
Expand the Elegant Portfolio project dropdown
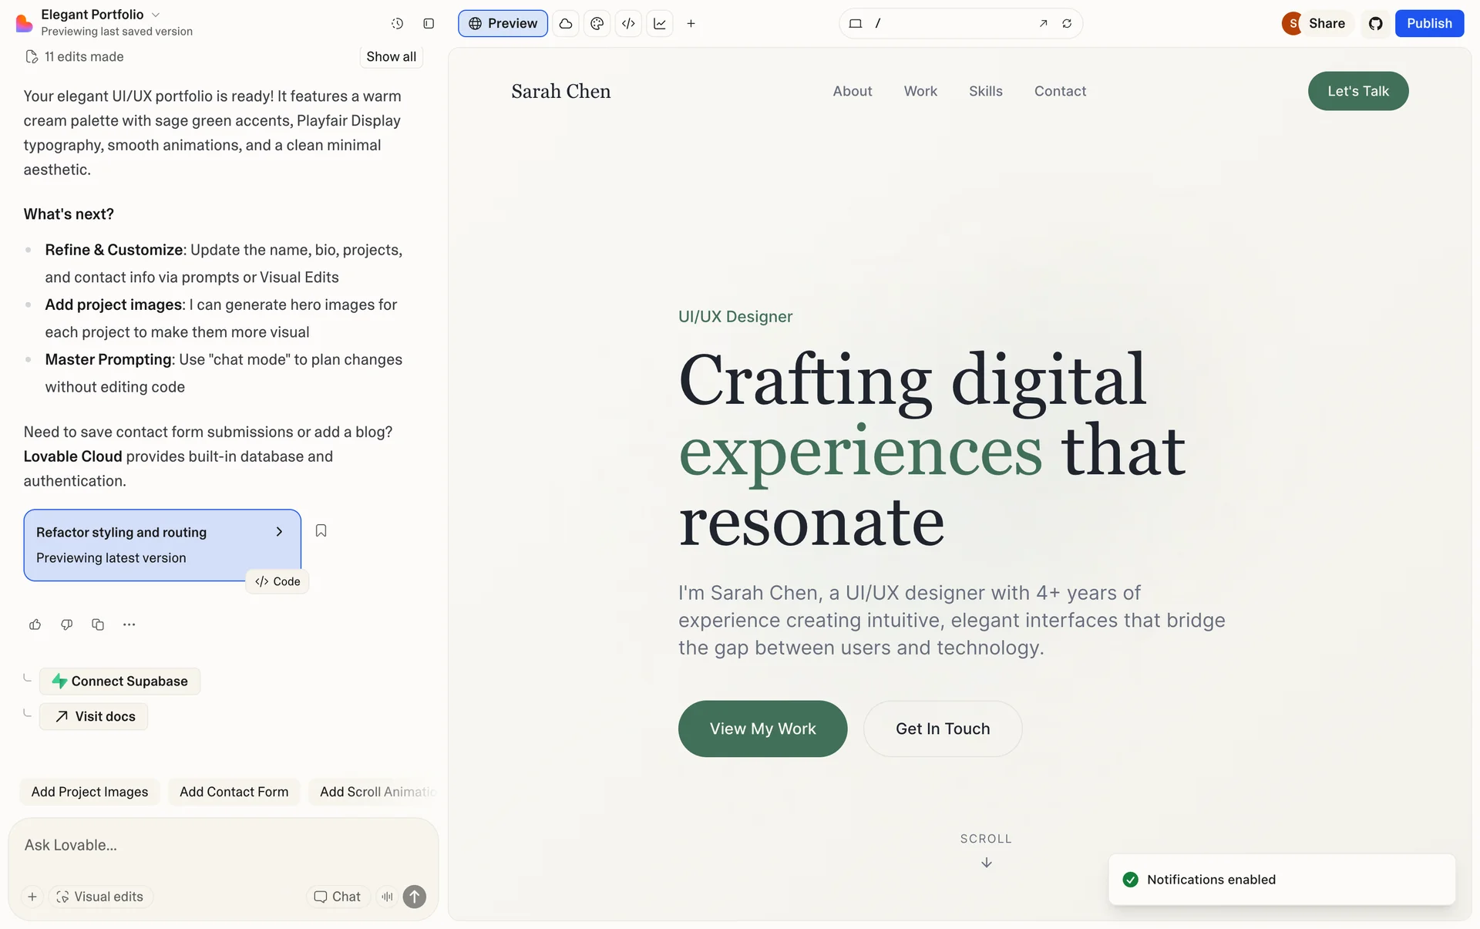point(156,15)
